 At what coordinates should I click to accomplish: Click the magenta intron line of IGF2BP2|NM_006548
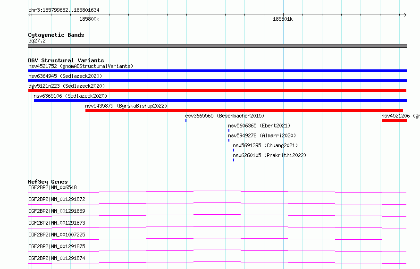(217, 192)
